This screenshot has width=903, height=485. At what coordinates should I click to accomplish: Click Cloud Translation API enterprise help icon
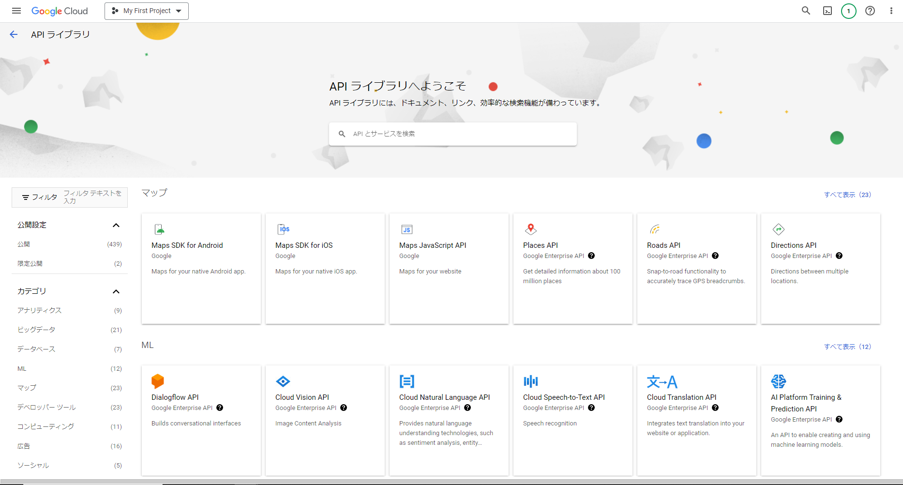(x=715, y=408)
